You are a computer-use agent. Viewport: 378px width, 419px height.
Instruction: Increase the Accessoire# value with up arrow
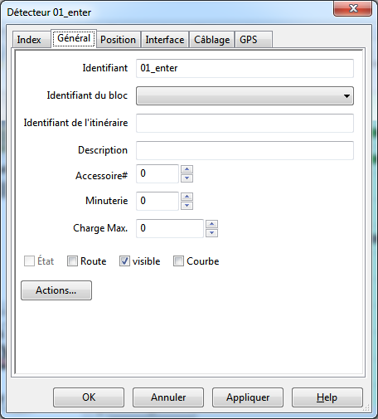click(x=187, y=169)
